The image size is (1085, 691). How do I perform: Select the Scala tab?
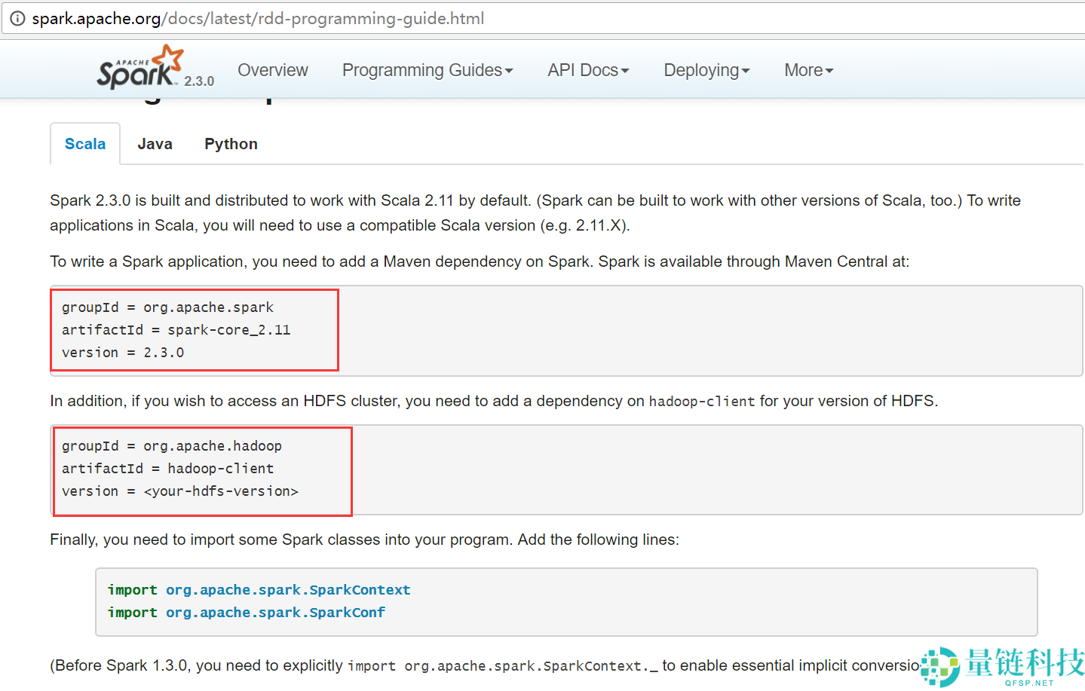[85, 144]
